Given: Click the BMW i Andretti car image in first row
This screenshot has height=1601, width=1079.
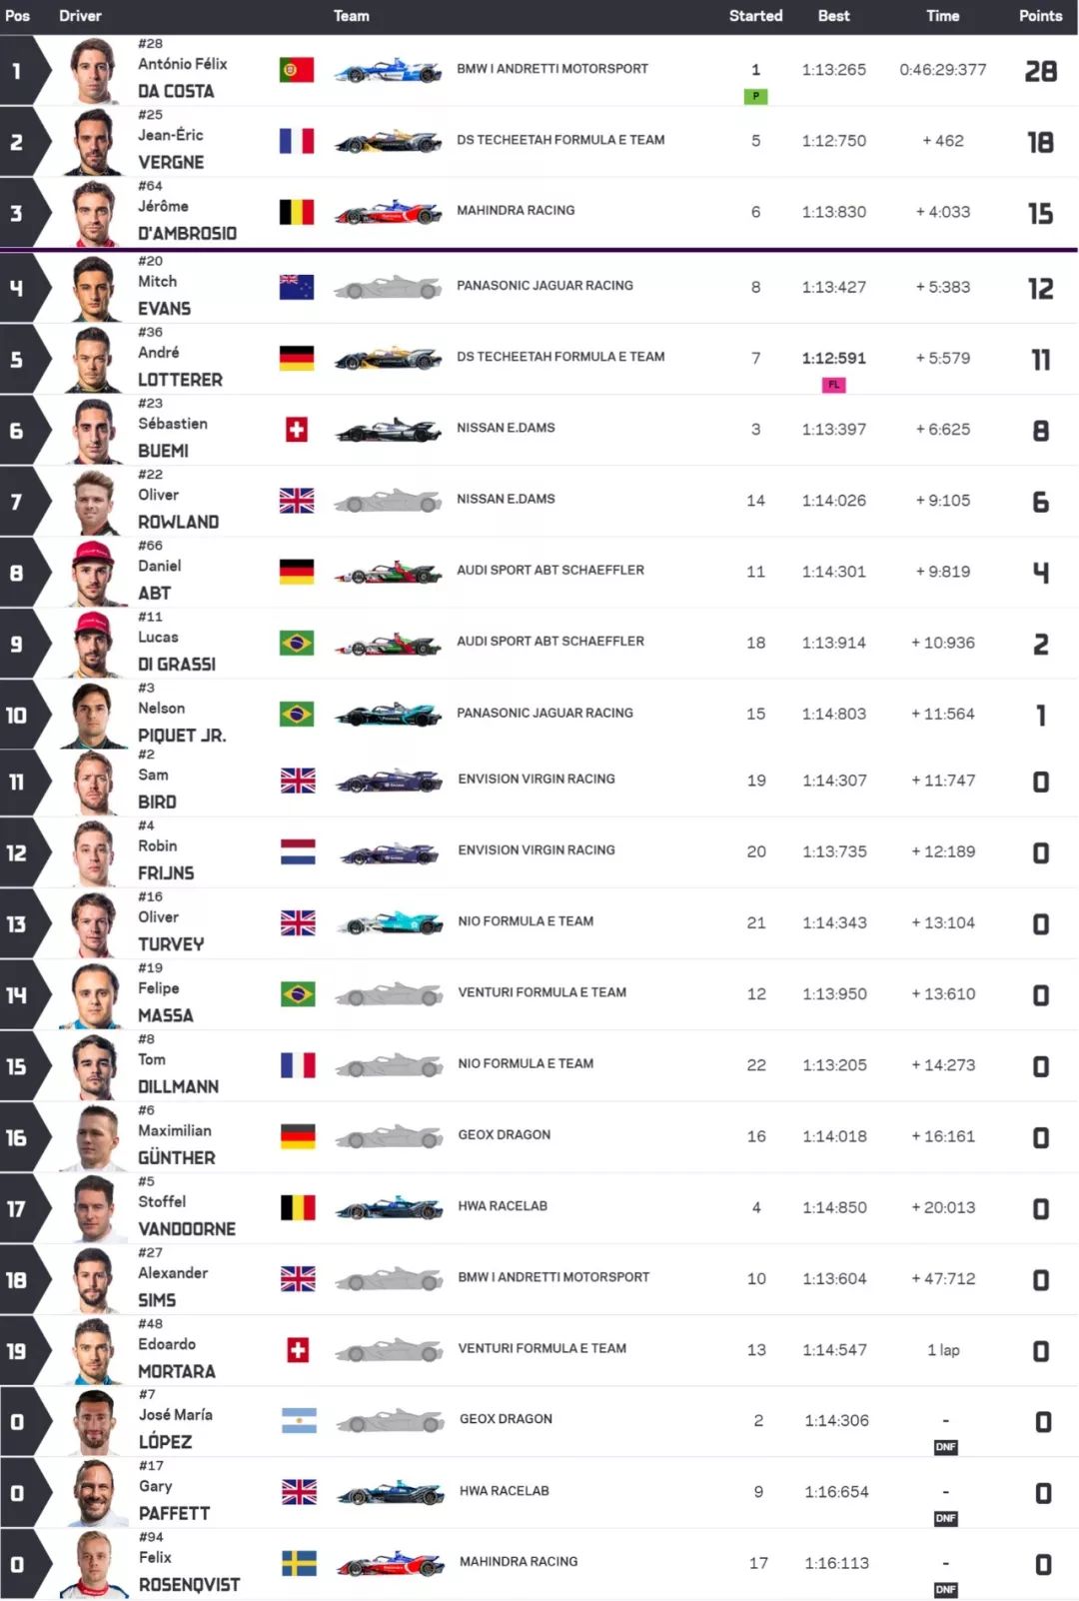Looking at the screenshot, I should pyautogui.click(x=388, y=71).
